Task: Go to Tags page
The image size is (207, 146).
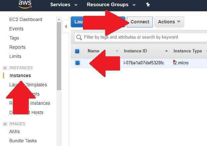Action: (14, 38)
